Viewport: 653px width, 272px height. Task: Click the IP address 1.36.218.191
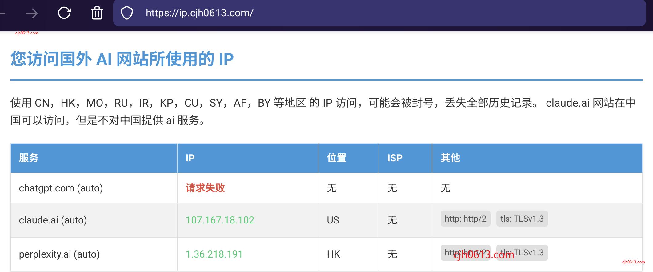(214, 254)
